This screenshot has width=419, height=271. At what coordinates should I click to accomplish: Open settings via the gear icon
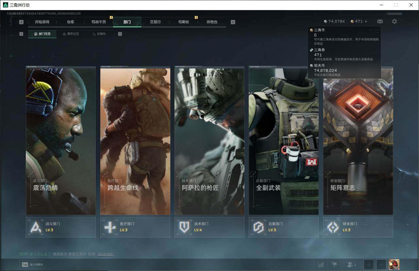tap(394, 21)
